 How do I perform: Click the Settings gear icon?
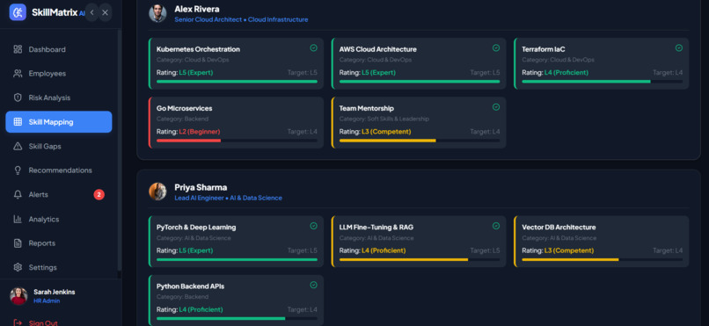pos(18,267)
